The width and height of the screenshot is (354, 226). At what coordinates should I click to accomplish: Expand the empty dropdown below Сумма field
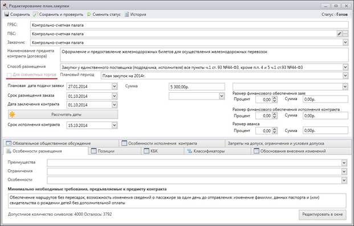coord(222,96)
